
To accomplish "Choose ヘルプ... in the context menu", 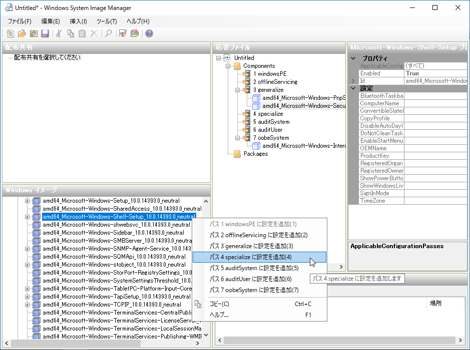I will click(x=260, y=315).
